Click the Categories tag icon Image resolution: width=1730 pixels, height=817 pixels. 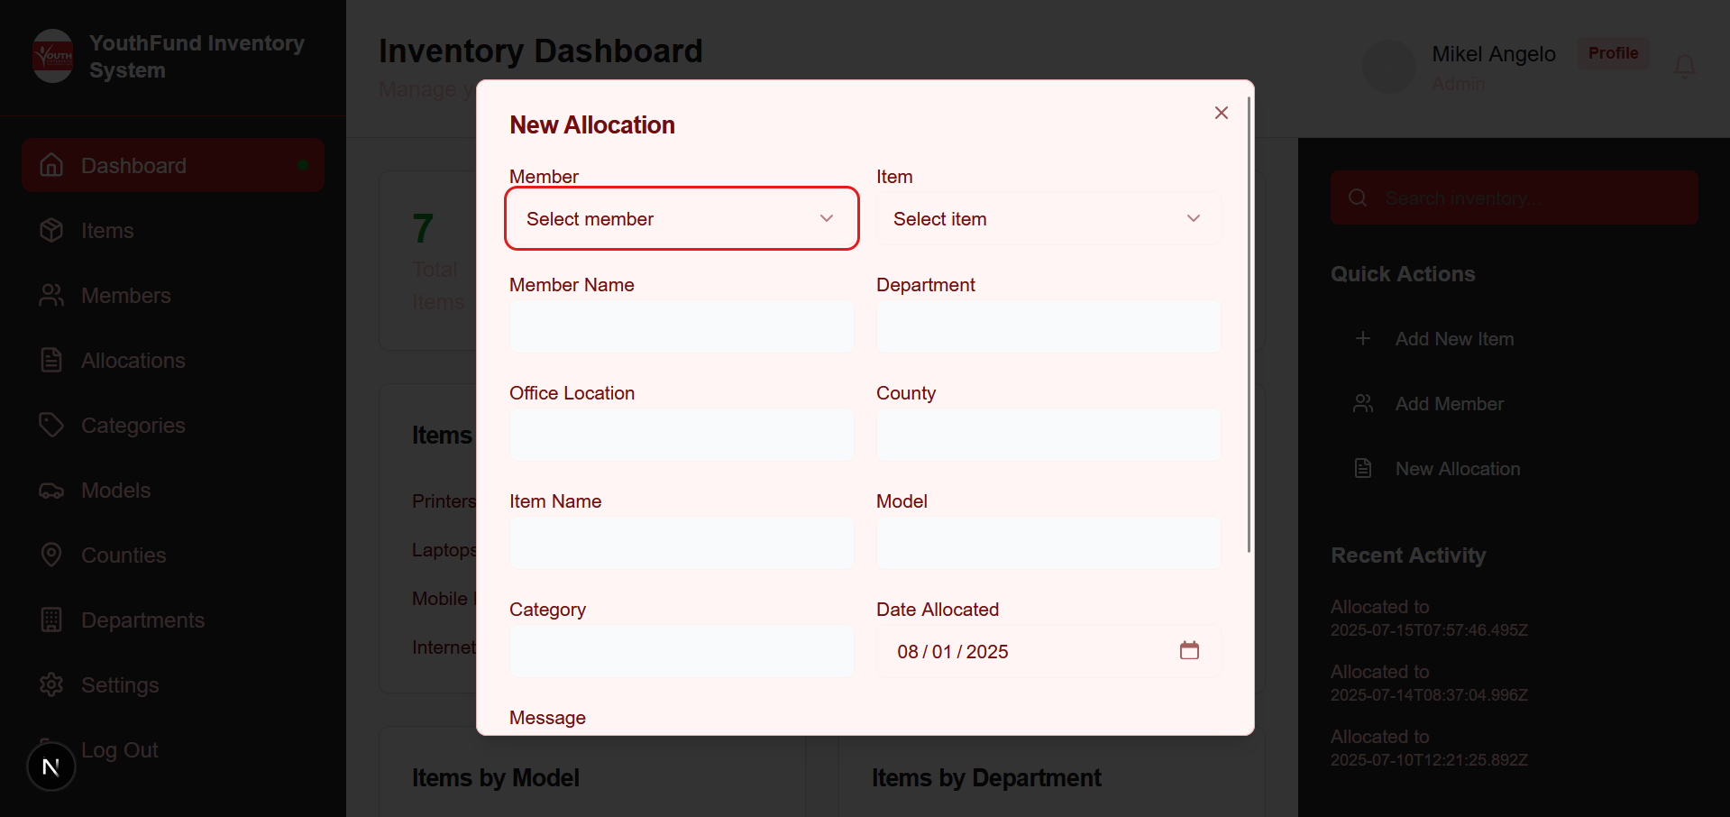51,425
